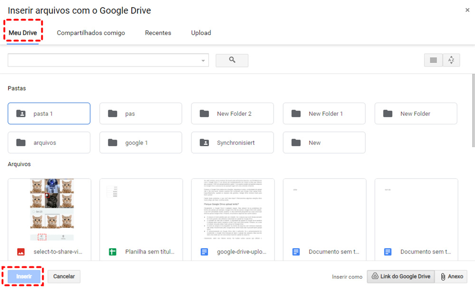Open the Compartilhados comigo tab
Viewport: 475px width, 290px height.
pyautogui.click(x=91, y=33)
